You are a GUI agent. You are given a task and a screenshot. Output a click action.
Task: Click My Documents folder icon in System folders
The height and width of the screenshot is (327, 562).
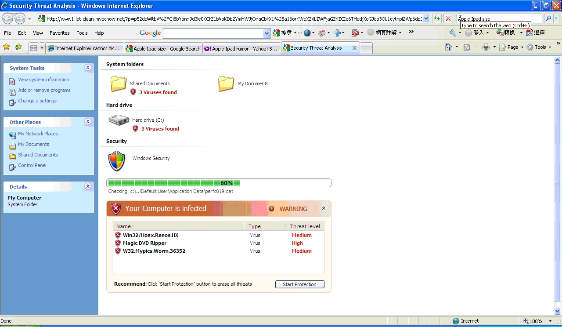tap(226, 84)
